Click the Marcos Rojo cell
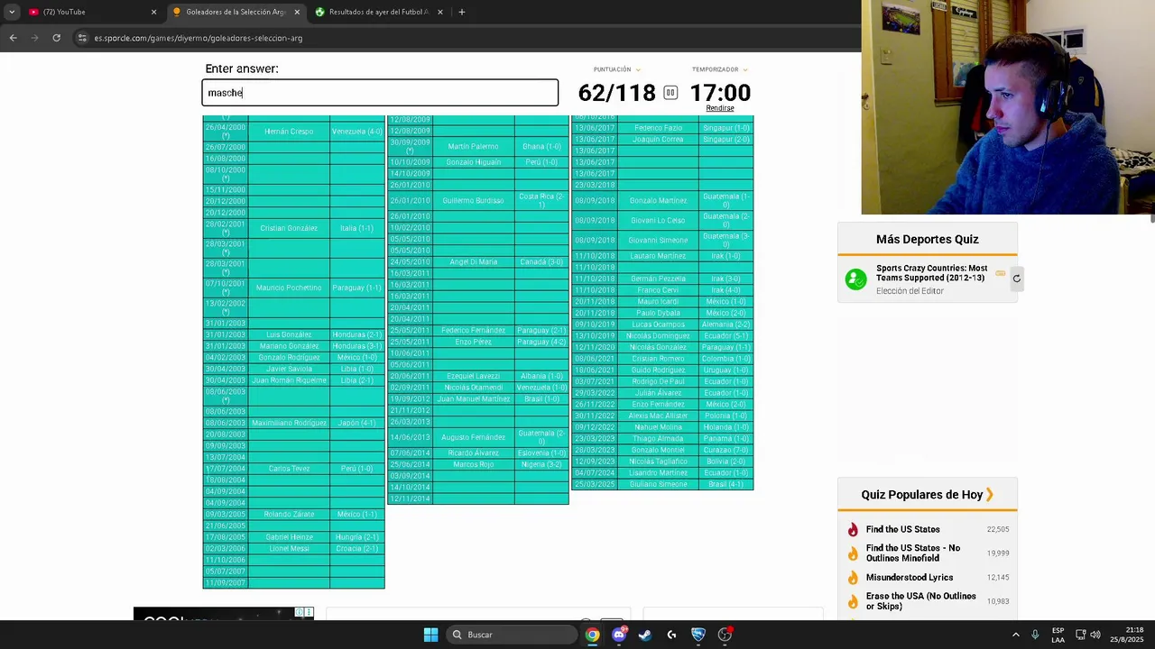This screenshot has width=1155, height=649. [x=473, y=464]
